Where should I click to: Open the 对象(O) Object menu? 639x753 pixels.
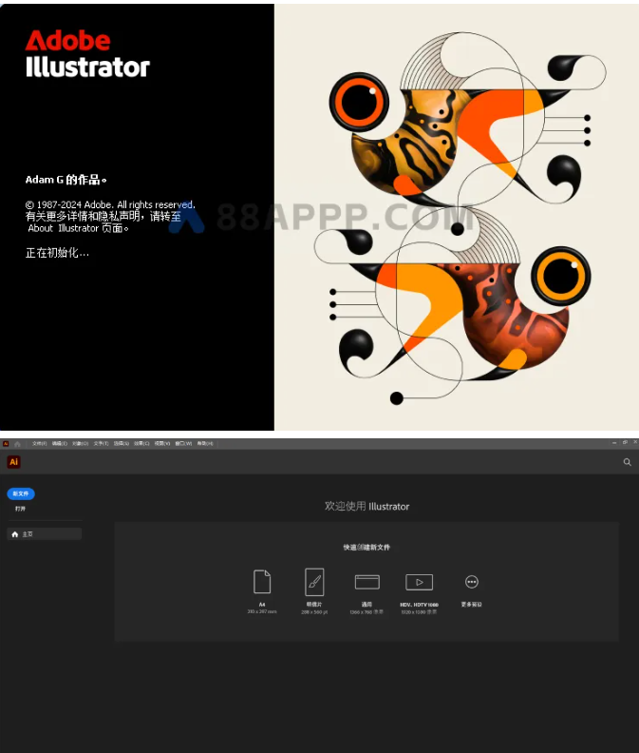click(x=80, y=444)
